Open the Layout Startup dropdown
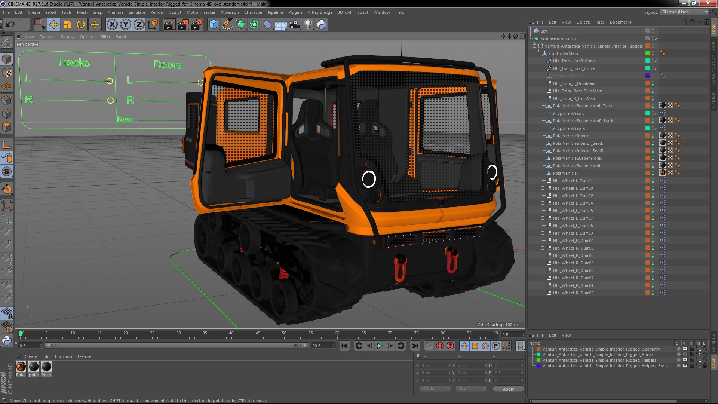The width and height of the screenshot is (718, 404). pyautogui.click(x=684, y=12)
